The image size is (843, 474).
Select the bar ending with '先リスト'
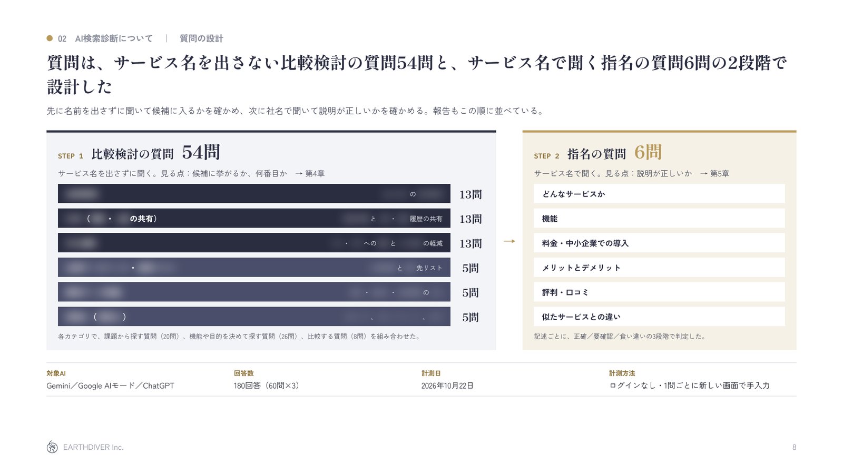[x=254, y=268]
